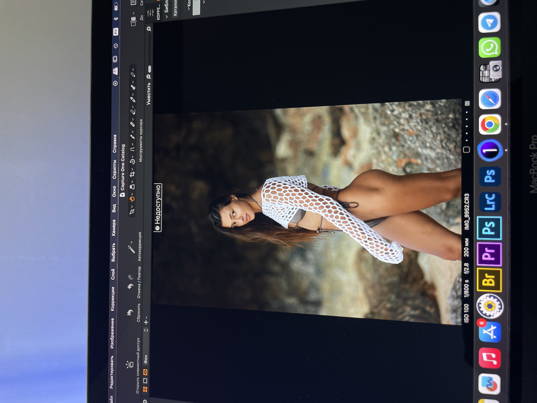
Task: Click the Before/After split view icon
Action: click(x=133, y=21)
